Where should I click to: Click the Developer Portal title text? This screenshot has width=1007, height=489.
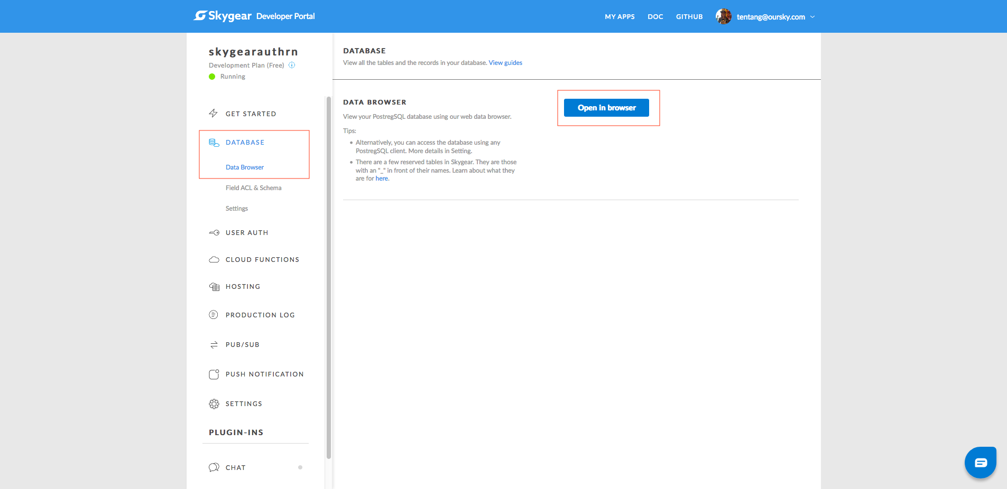point(285,16)
